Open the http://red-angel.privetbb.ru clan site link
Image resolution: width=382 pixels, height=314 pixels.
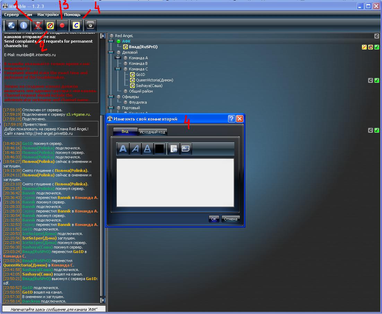49,133
